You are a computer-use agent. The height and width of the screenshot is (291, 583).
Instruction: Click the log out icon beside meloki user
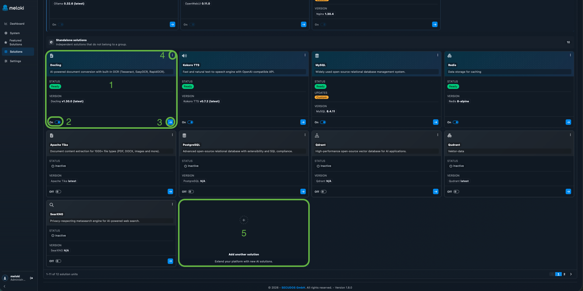tap(31, 278)
